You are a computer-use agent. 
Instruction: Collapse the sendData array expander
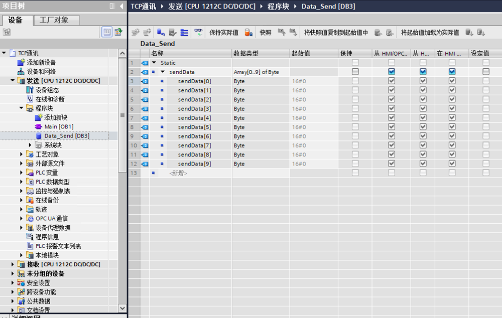[163, 72]
